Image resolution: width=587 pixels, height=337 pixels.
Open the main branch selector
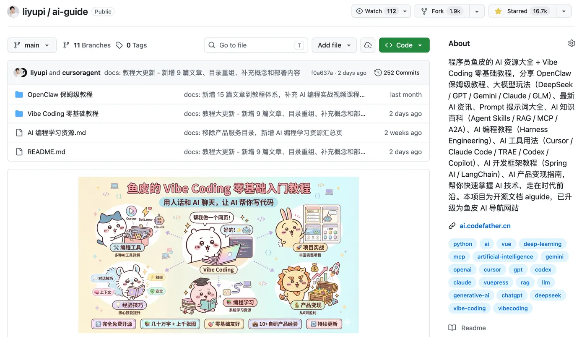[x=32, y=45]
